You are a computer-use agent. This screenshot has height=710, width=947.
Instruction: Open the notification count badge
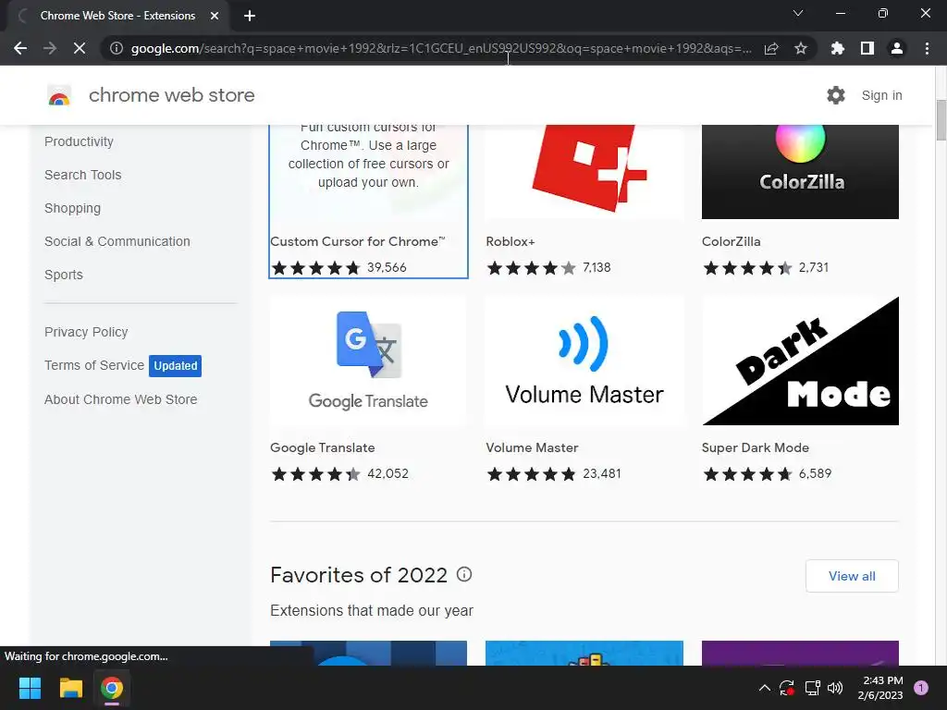[921, 688]
